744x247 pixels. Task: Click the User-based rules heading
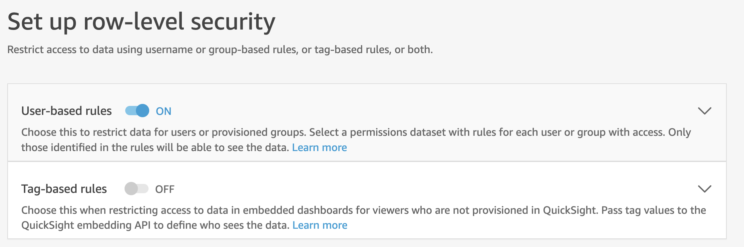(x=67, y=111)
